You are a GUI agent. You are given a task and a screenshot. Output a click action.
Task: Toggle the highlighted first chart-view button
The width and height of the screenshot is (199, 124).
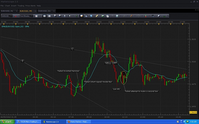45,16
